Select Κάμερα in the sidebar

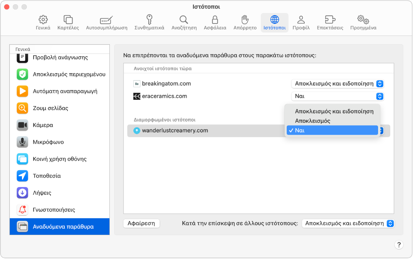pos(60,125)
